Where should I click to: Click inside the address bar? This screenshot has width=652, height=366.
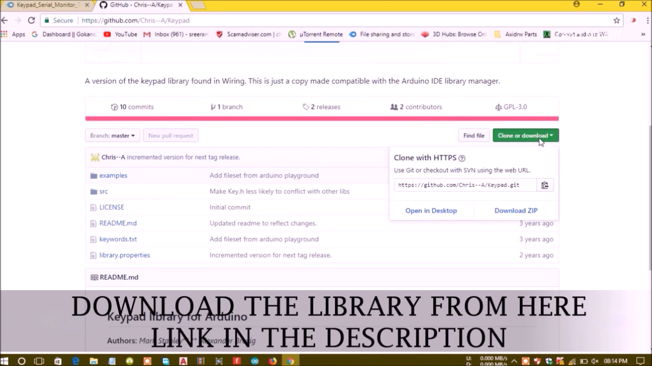(204, 20)
